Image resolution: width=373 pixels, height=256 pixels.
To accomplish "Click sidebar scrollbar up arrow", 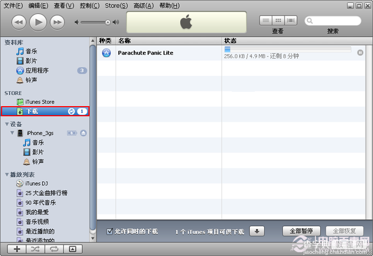I will point(93,41).
